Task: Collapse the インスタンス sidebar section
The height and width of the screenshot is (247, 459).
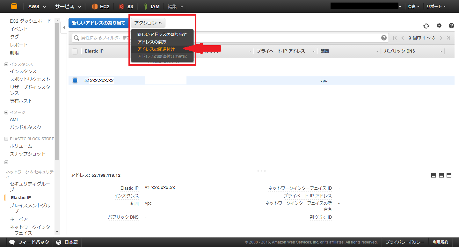Action: [6, 64]
